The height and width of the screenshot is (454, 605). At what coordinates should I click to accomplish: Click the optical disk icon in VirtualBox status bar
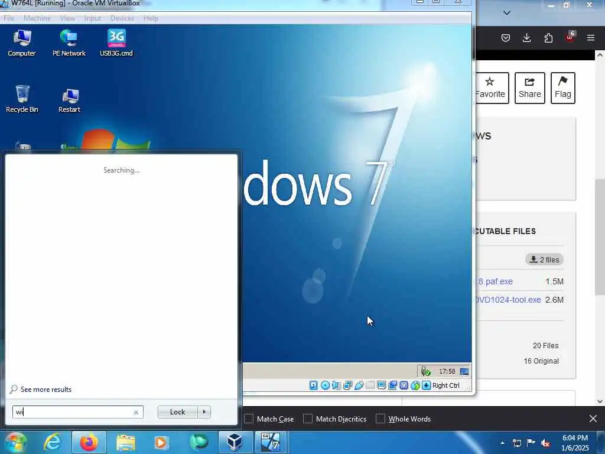click(325, 385)
